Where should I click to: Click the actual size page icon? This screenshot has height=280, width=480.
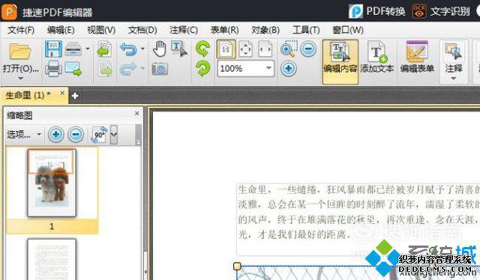coord(226,49)
